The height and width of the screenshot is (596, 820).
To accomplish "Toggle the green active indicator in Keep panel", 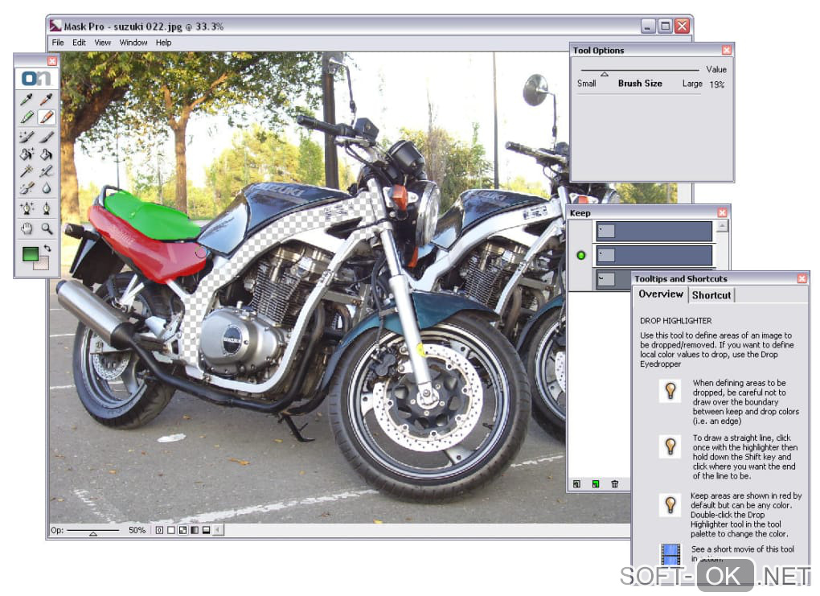I will 580,255.
